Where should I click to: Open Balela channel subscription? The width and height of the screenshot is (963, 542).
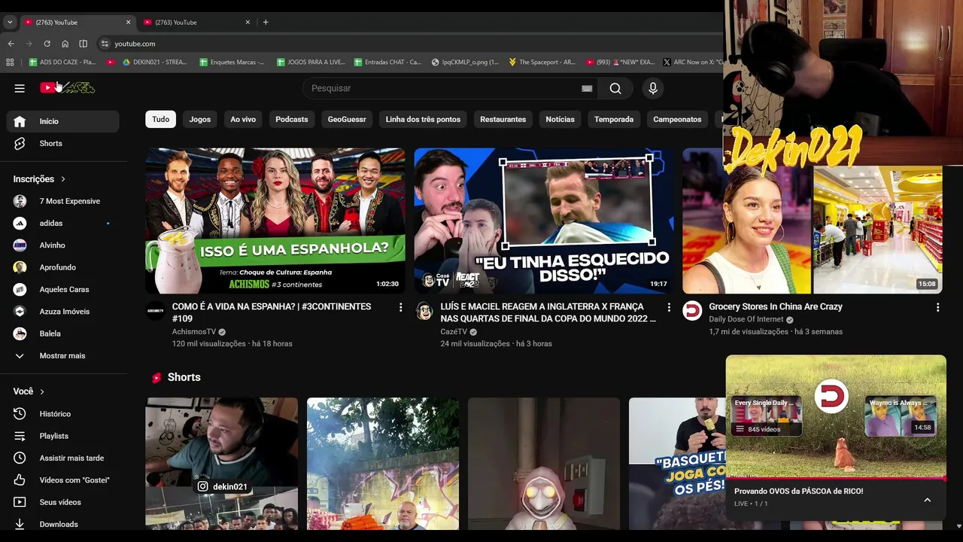tap(63, 333)
